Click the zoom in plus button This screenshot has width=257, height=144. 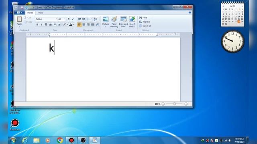click(186, 104)
